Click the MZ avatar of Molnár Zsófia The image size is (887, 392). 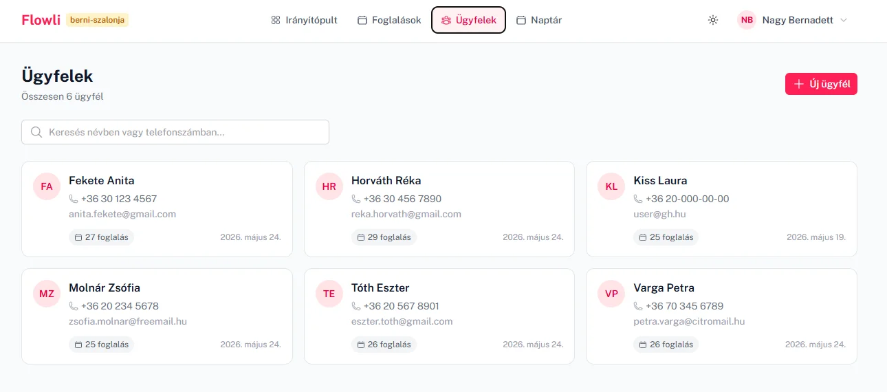[47, 294]
